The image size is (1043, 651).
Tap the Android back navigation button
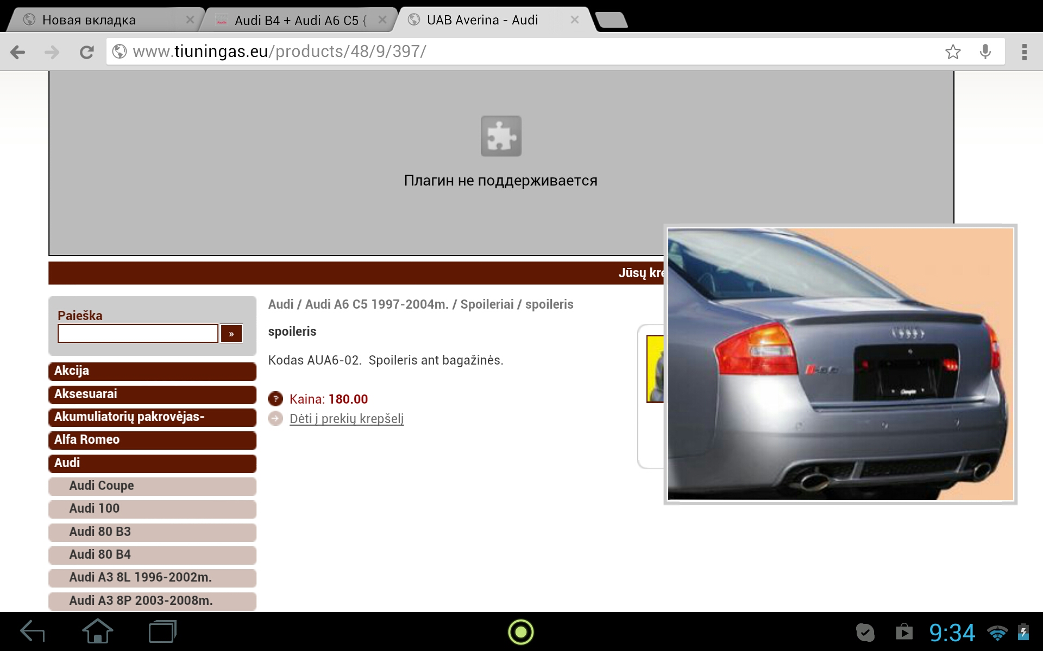click(33, 632)
